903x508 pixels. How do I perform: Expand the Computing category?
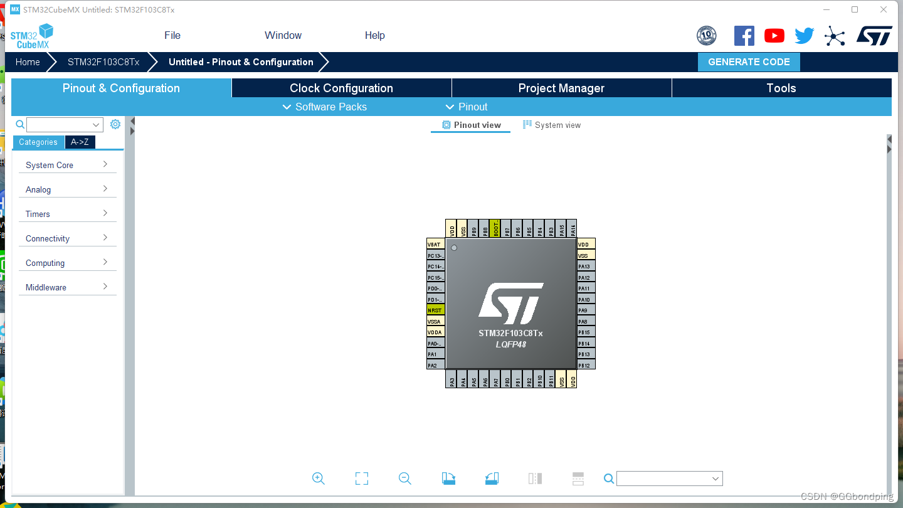pos(68,263)
